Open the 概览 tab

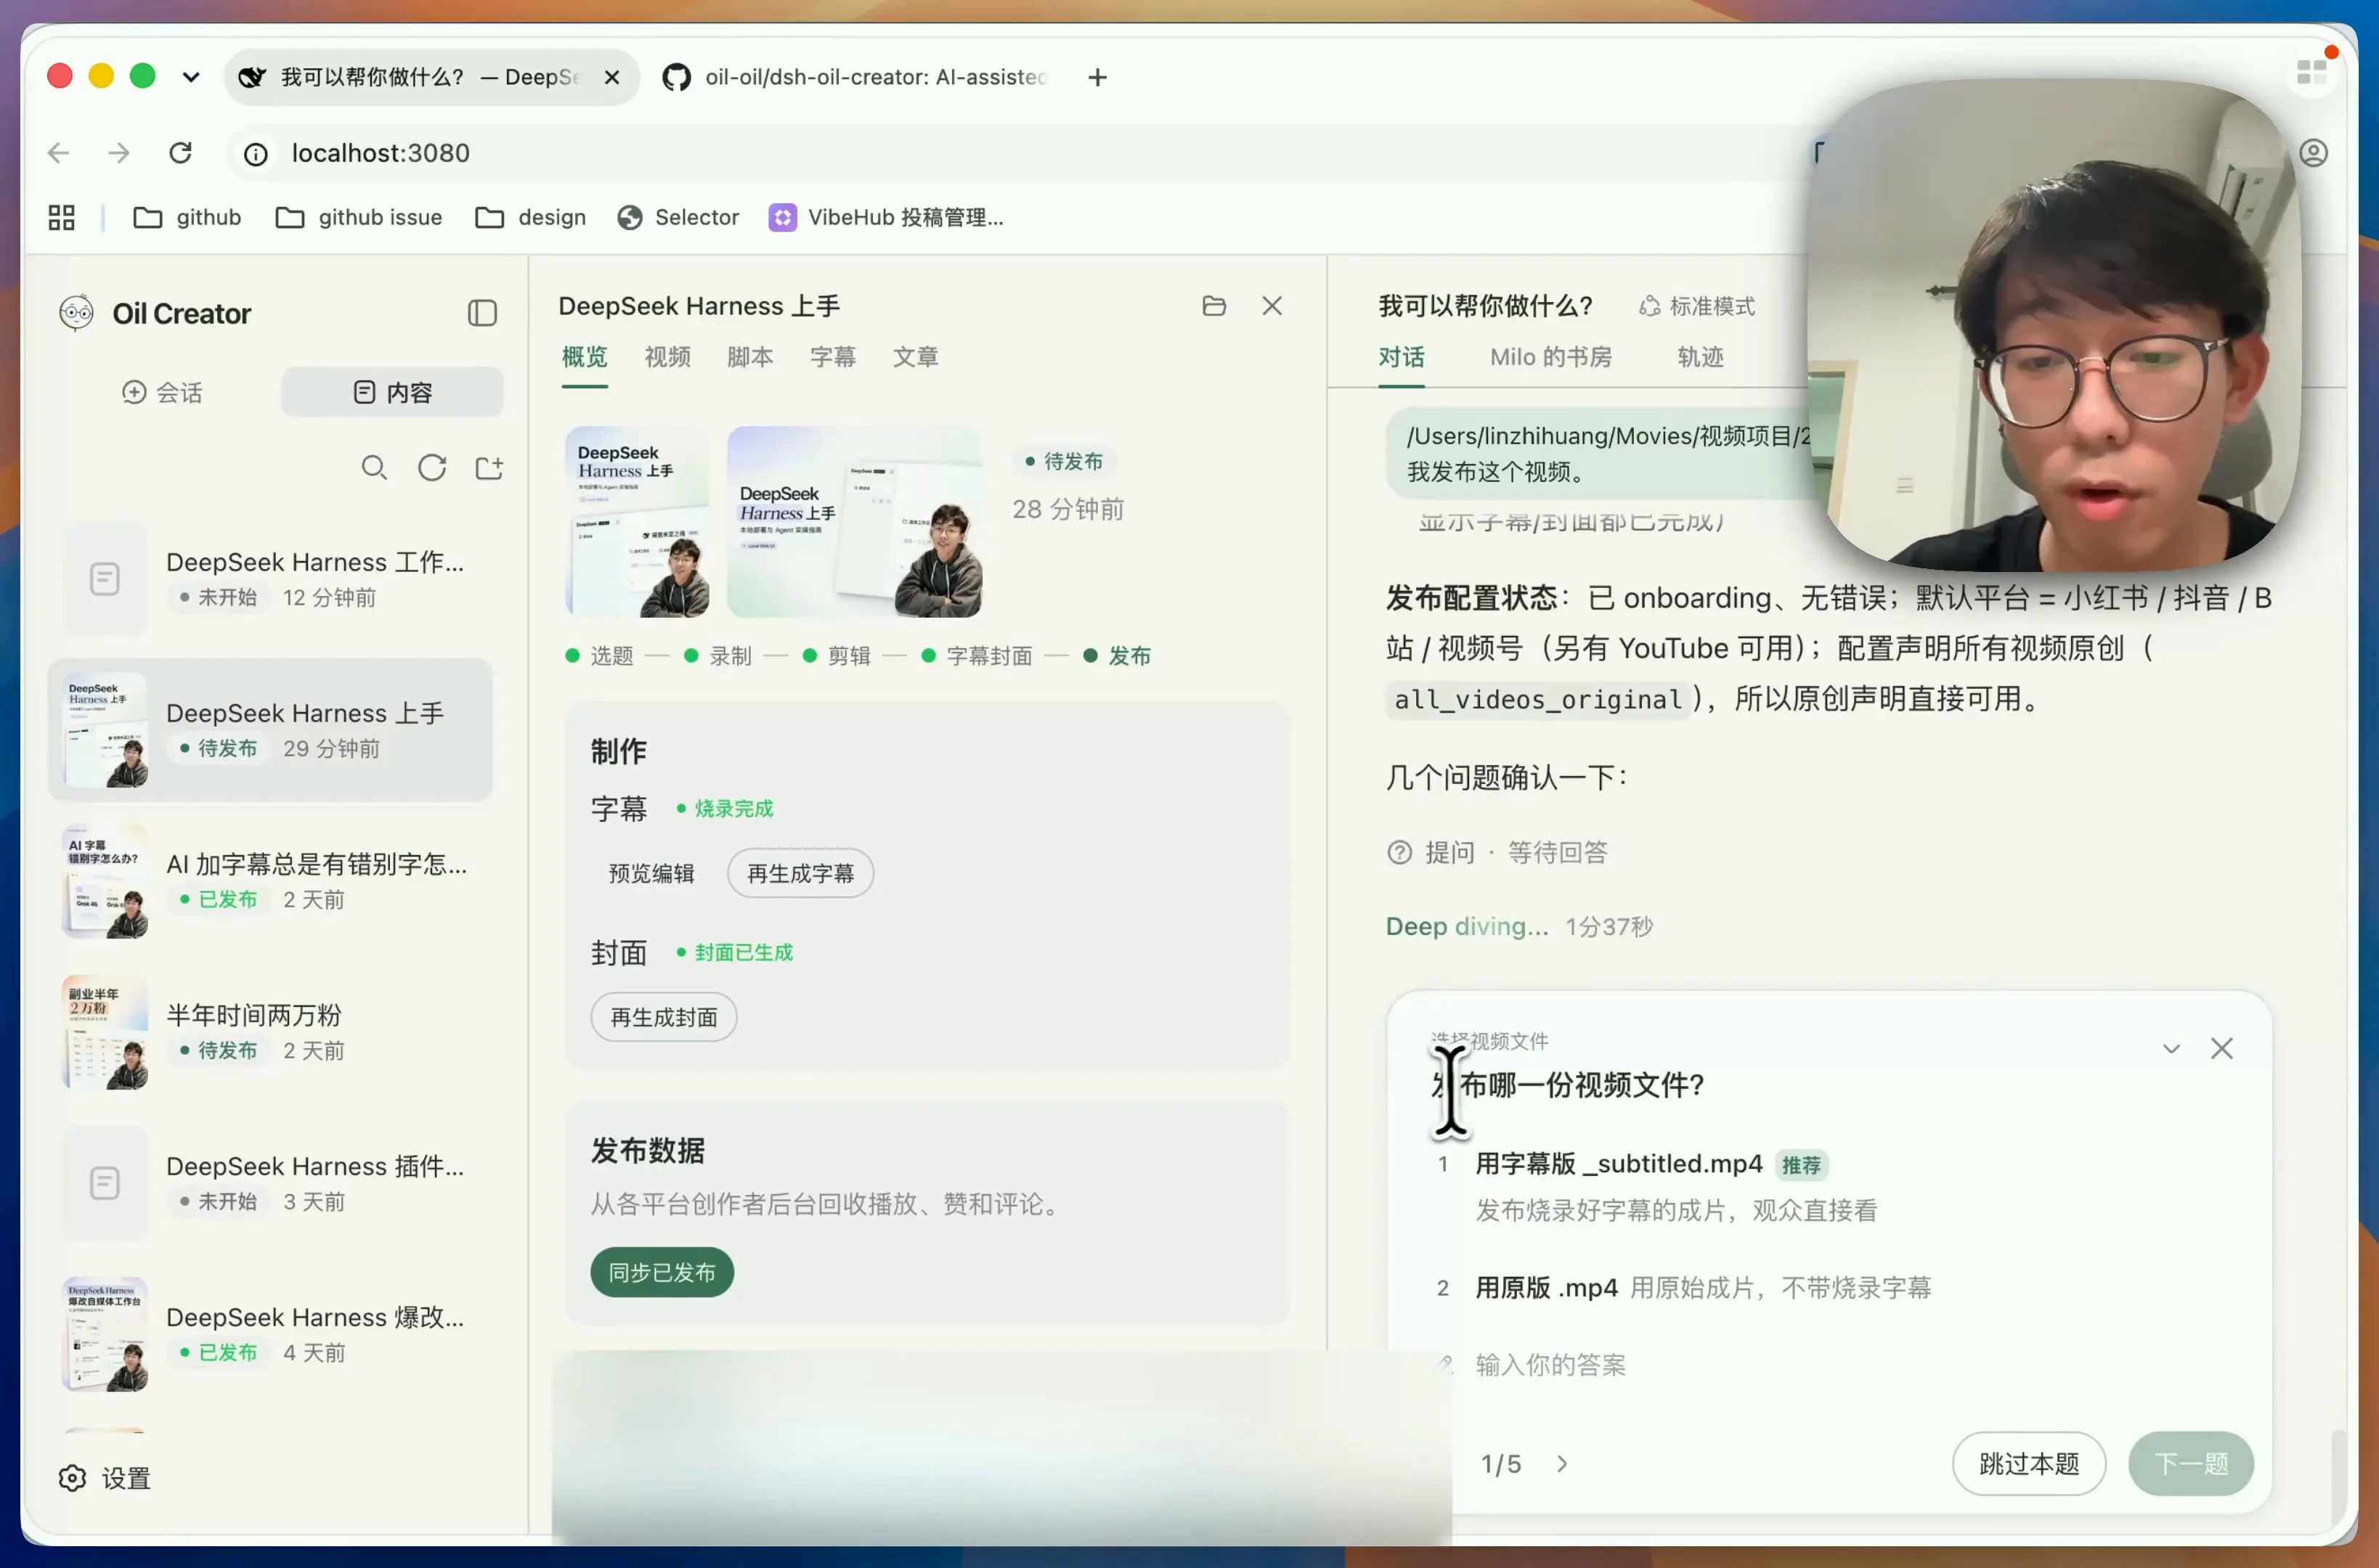click(585, 357)
